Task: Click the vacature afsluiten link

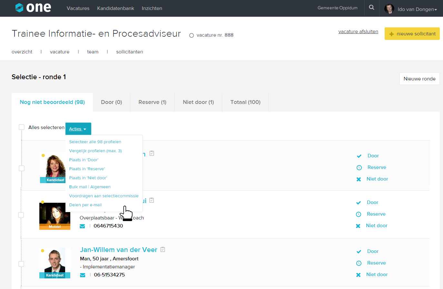Action: 358,32
